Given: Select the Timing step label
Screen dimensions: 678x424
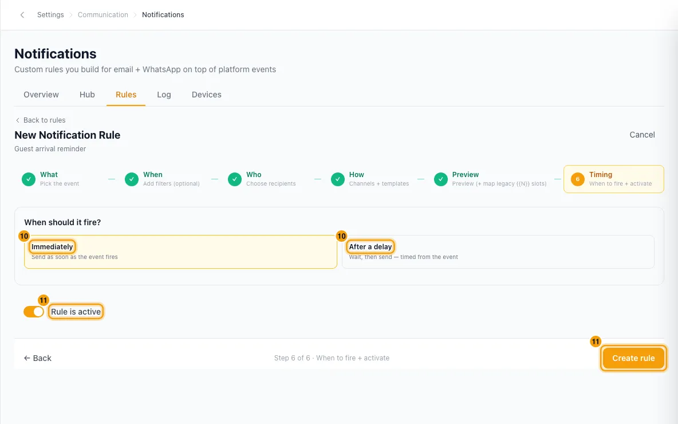Looking at the screenshot, I should [x=601, y=175].
